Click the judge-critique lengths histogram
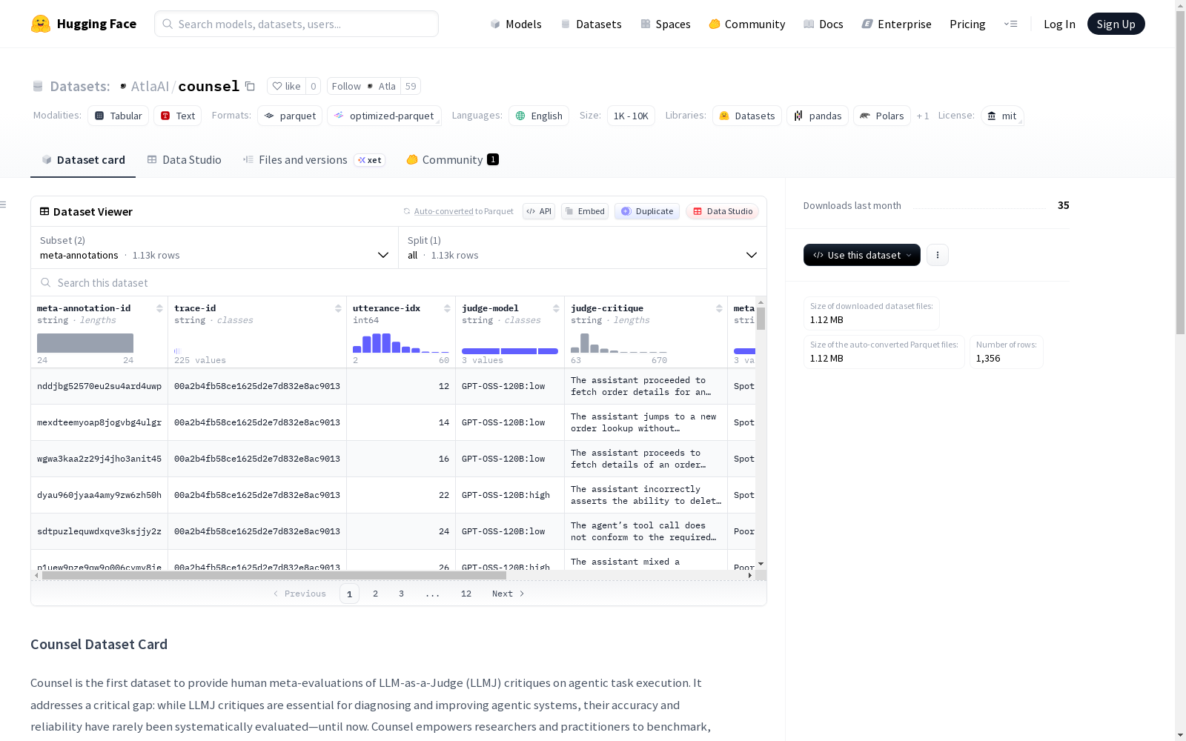1186x741 pixels. [x=619, y=342]
